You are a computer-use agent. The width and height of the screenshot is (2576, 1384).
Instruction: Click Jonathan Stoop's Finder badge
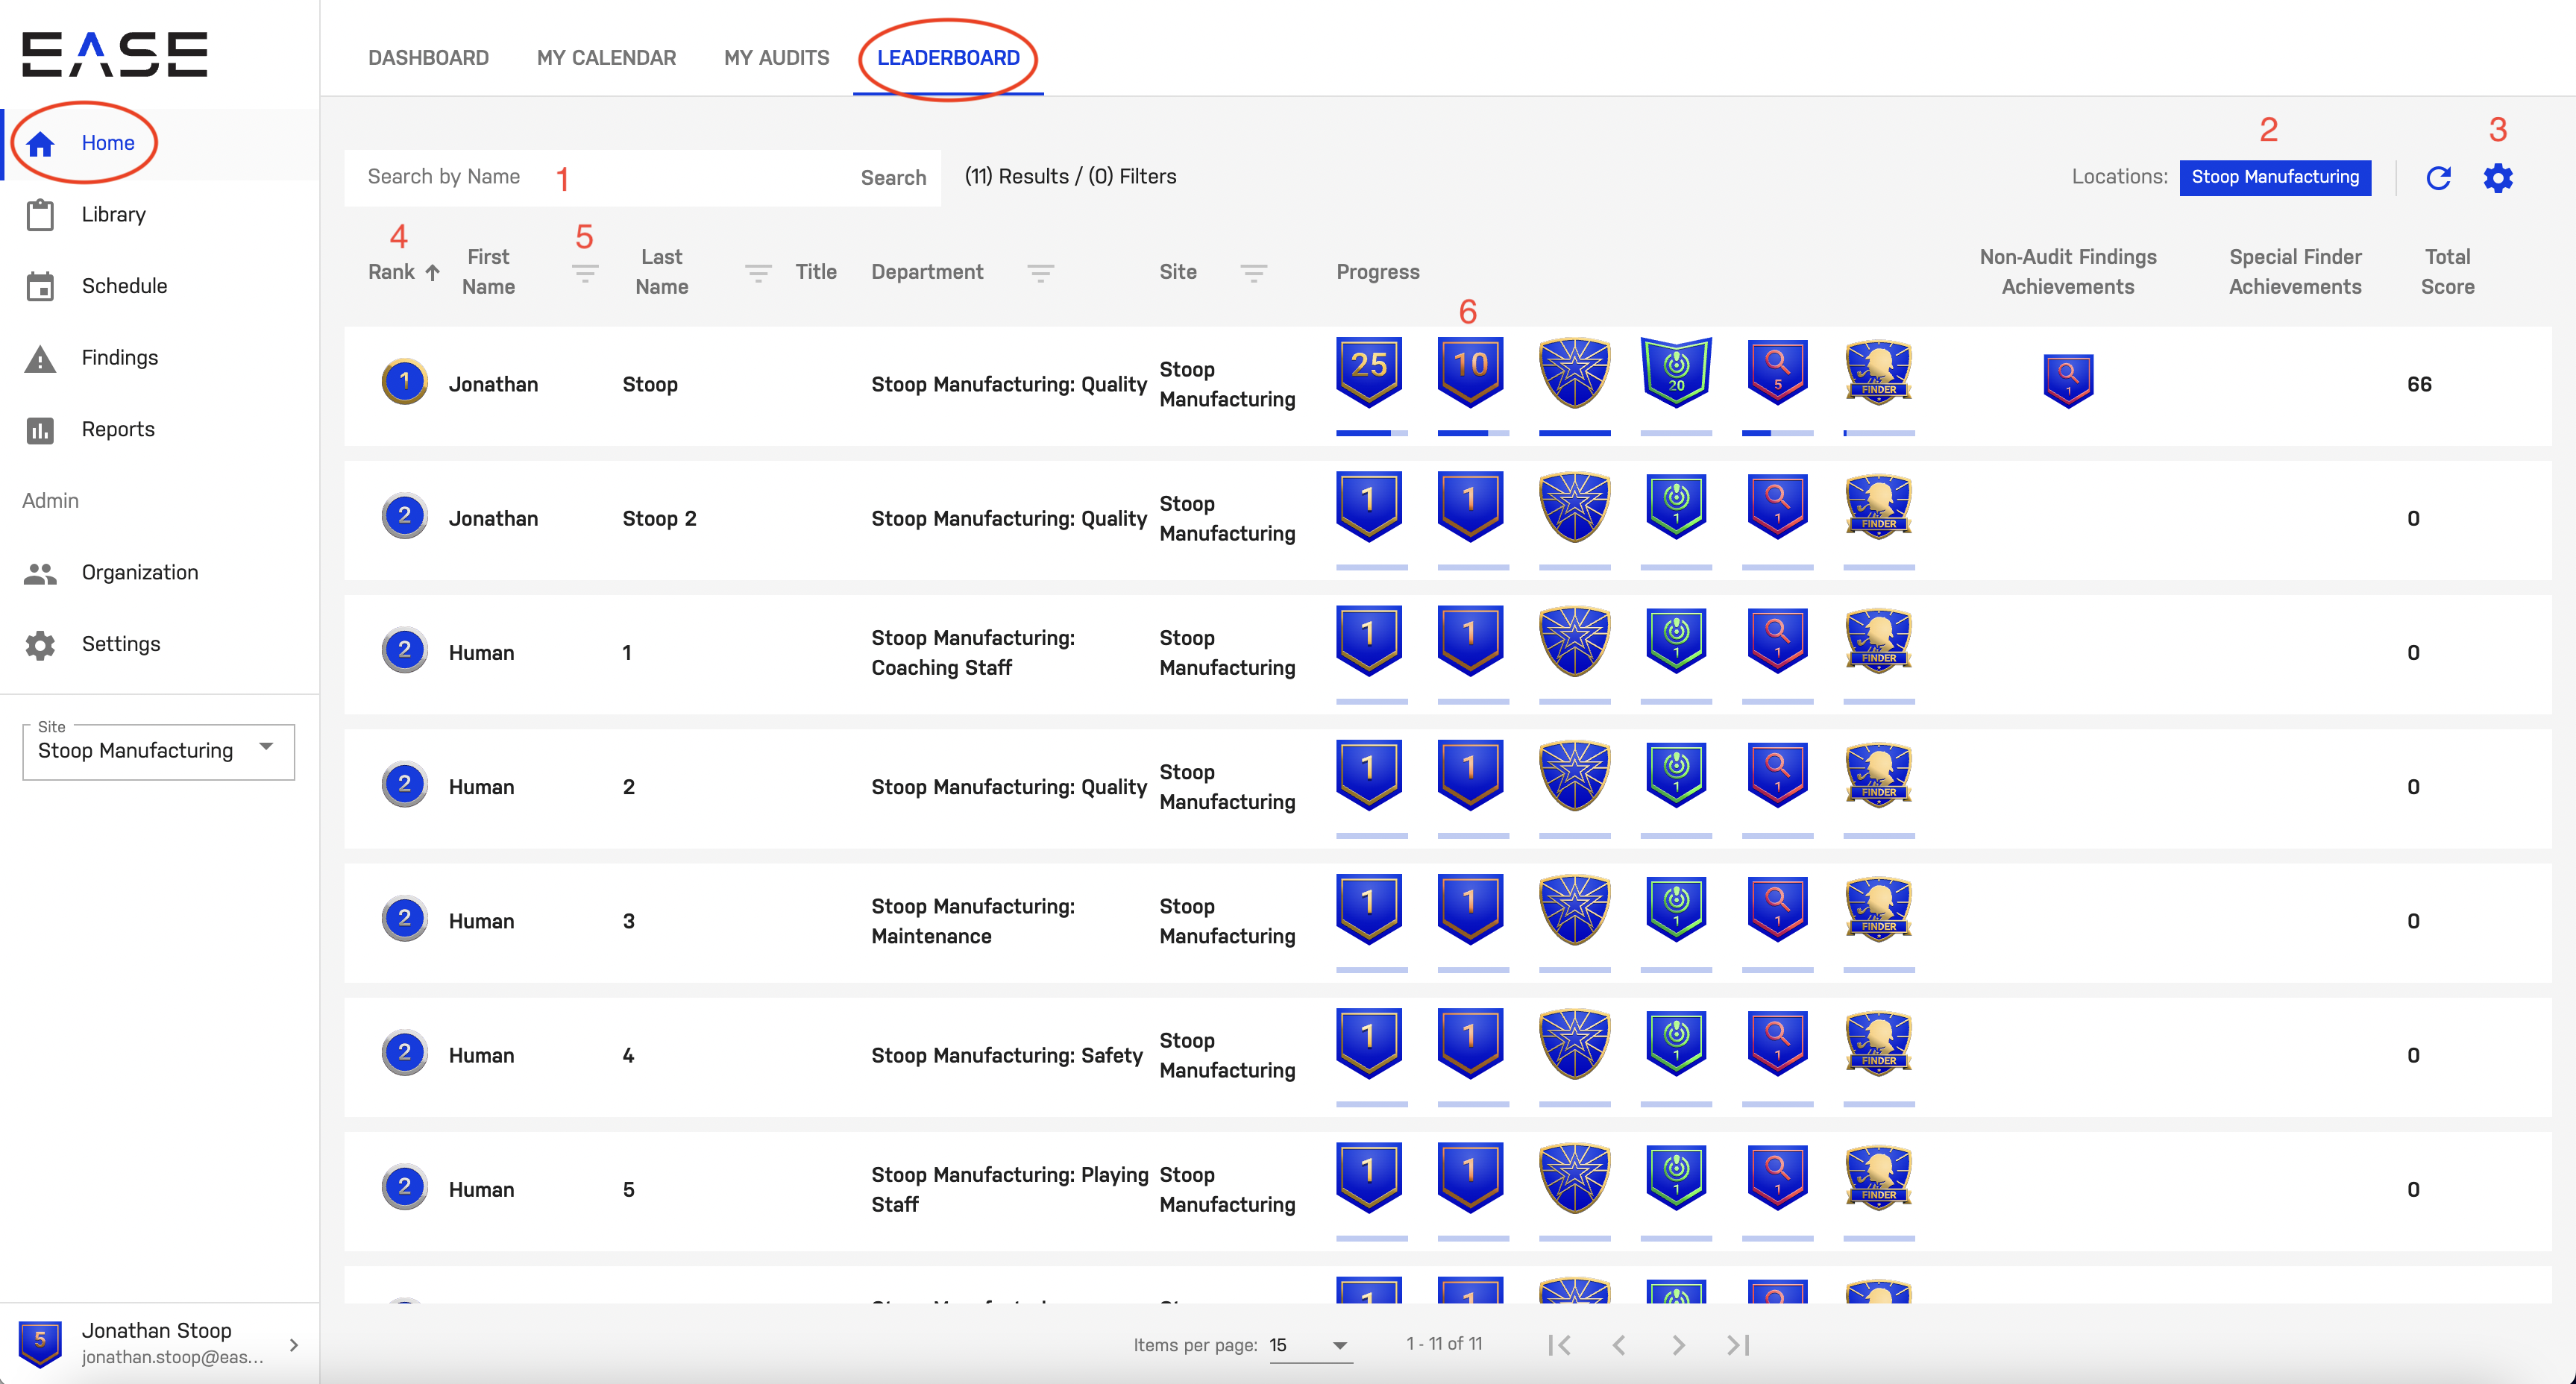click(x=1878, y=371)
